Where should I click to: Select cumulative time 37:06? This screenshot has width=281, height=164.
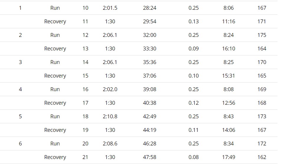pos(149,76)
